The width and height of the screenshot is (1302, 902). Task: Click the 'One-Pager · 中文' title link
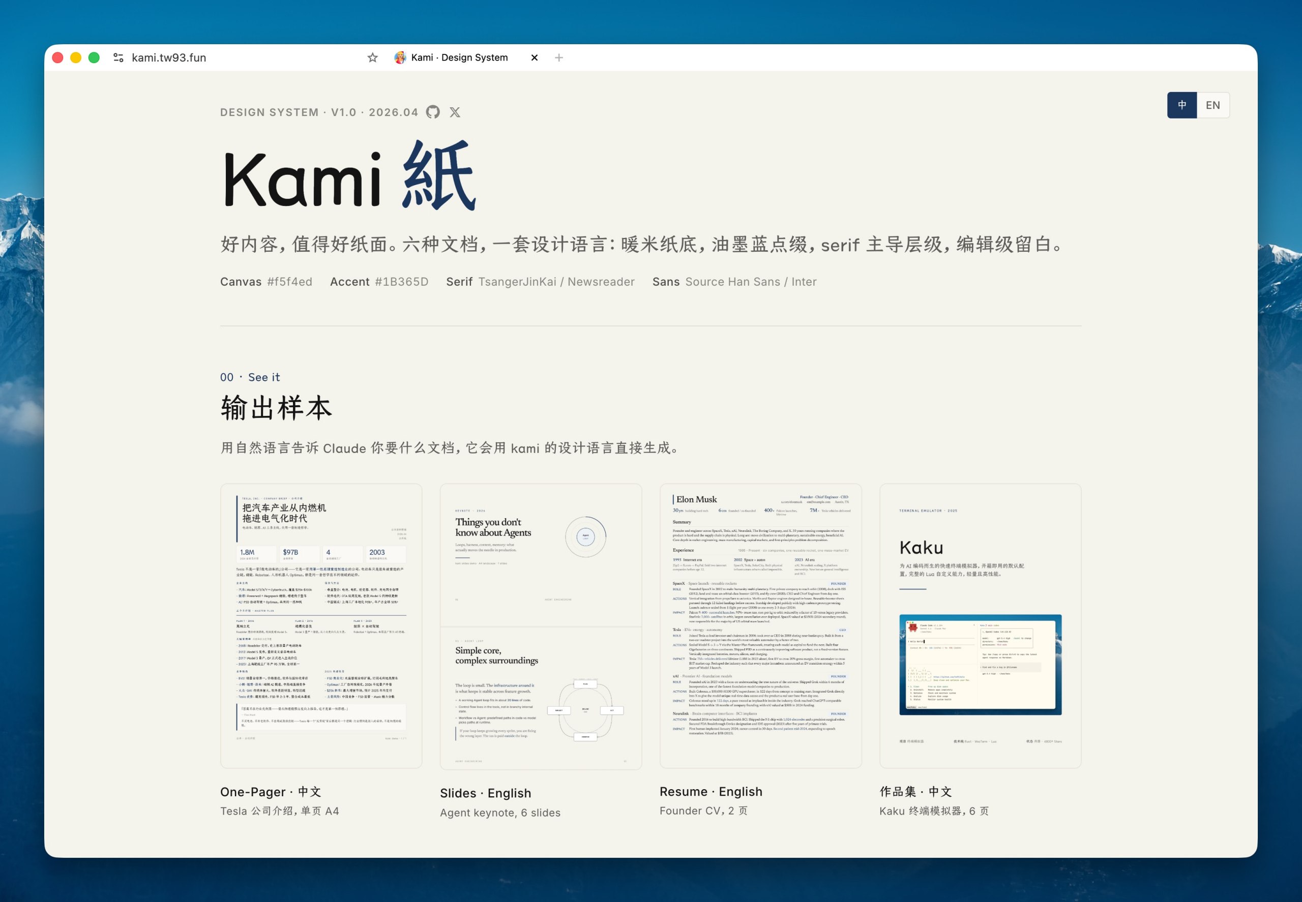tap(270, 792)
